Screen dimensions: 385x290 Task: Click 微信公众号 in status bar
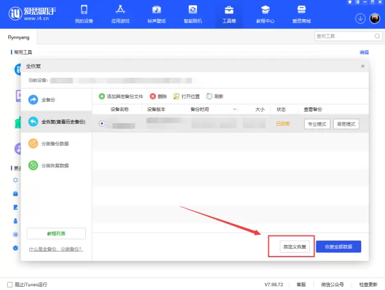[332, 285]
